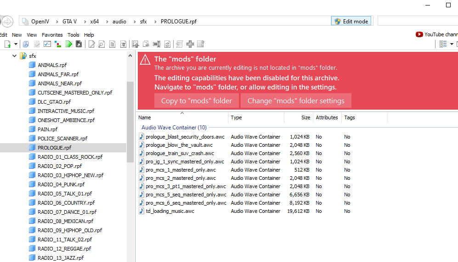Open the Favorites menu
The height and width of the screenshot is (262, 458).
(52, 35)
